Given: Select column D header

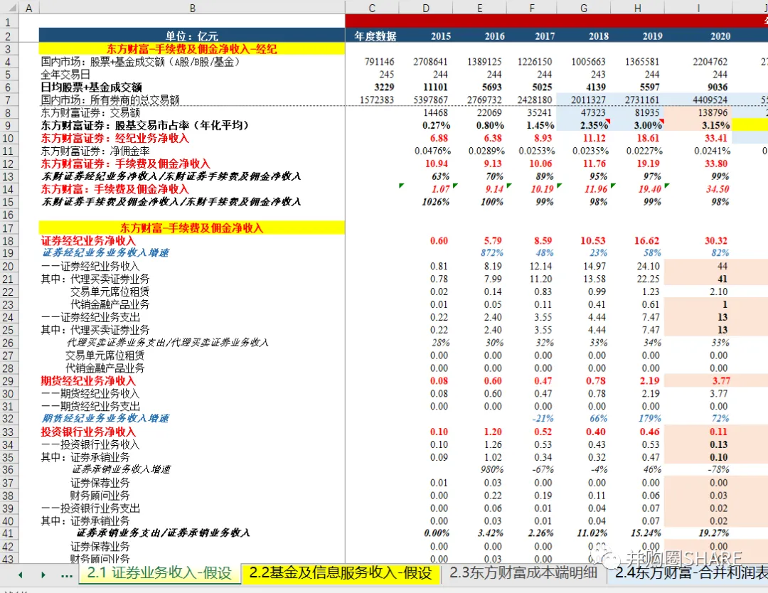Looking at the screenshot, I should pyautogui.click(x=426, y=8).
